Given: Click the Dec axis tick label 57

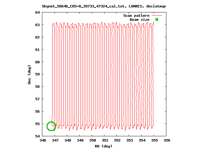Looking at the screenshot, I should tap(37, 99).
